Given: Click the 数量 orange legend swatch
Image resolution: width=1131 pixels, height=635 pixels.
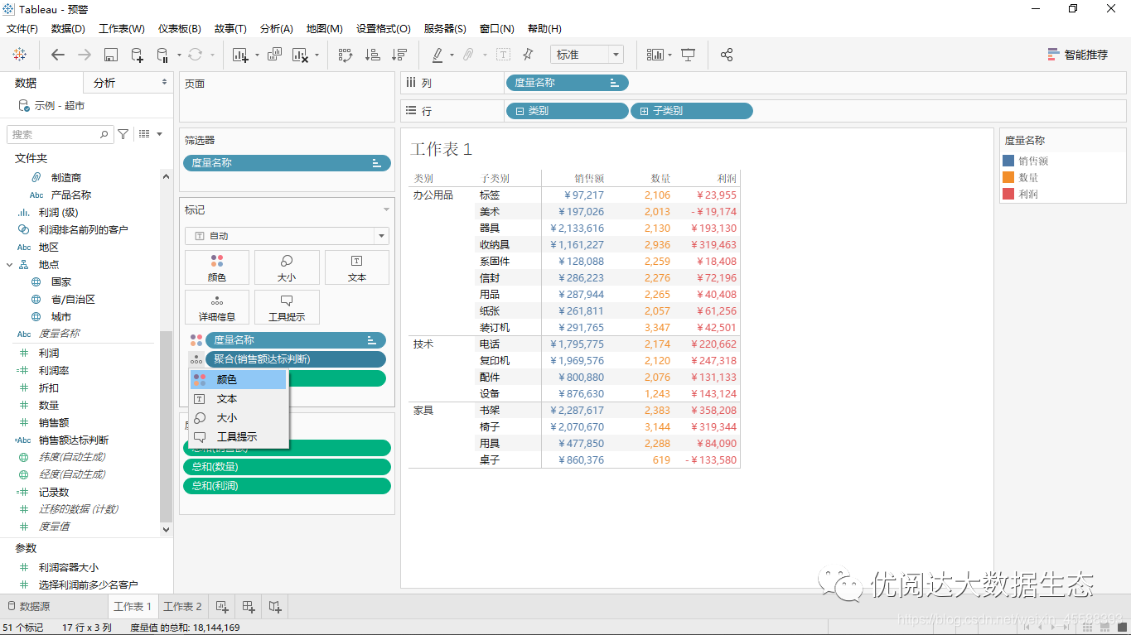Looking at the screenshot, I should 1008,177.
